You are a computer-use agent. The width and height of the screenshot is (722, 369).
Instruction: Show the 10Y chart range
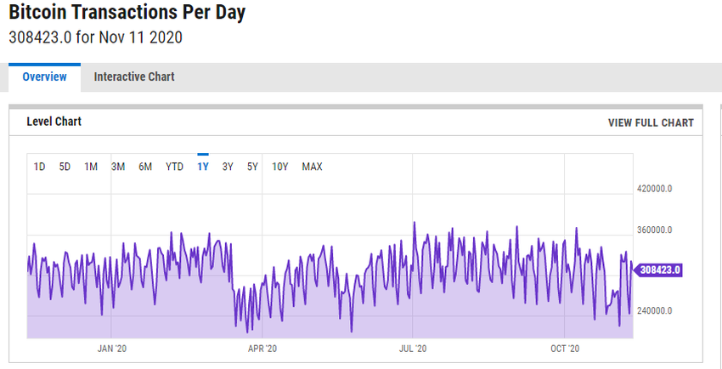279,167
